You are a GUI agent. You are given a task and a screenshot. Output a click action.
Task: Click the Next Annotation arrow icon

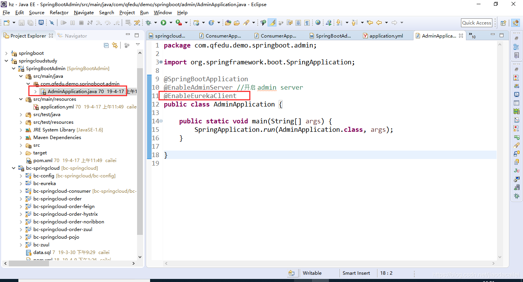[x=339, y=23]
